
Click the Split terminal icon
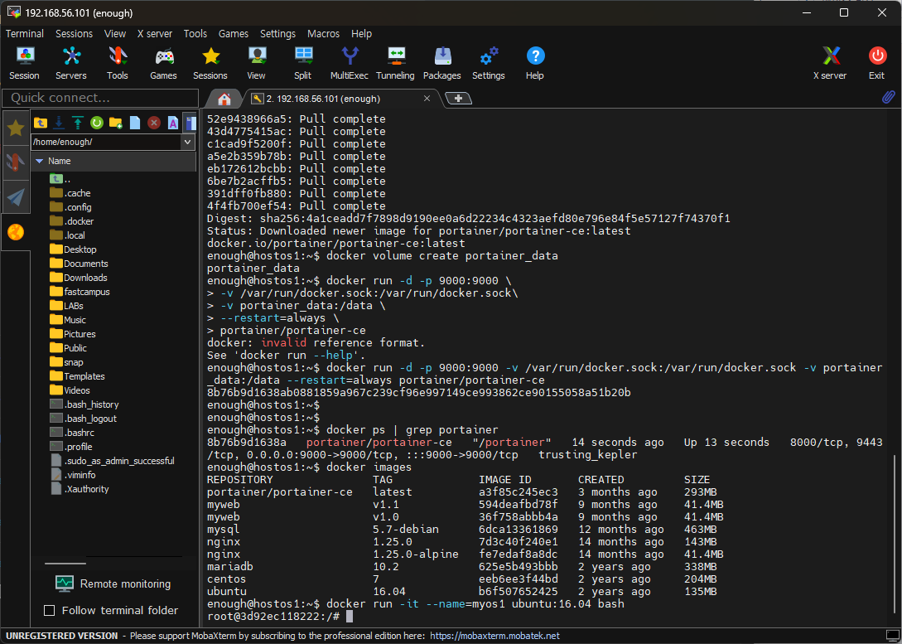click(x=302, y=63)
